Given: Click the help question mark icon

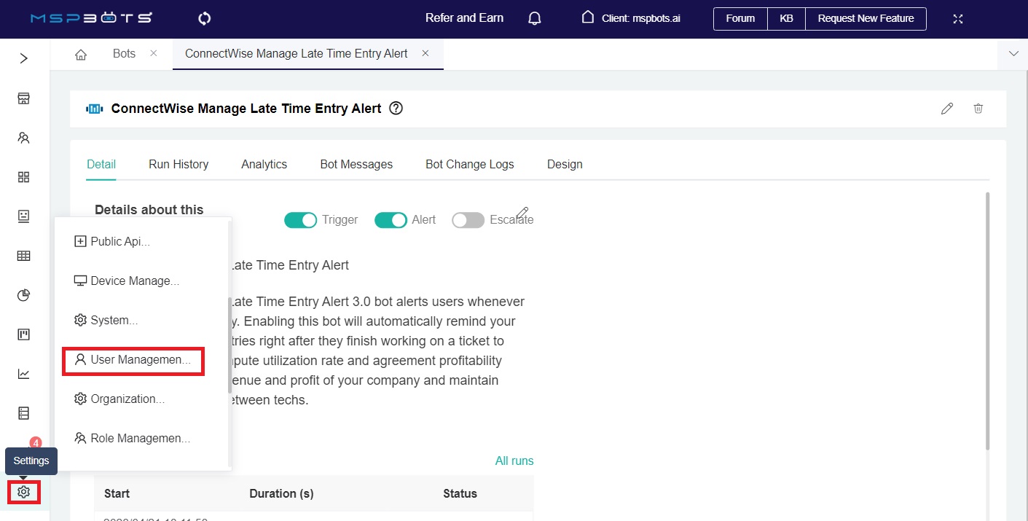Looking at the screenshot, I should [396, 109].
